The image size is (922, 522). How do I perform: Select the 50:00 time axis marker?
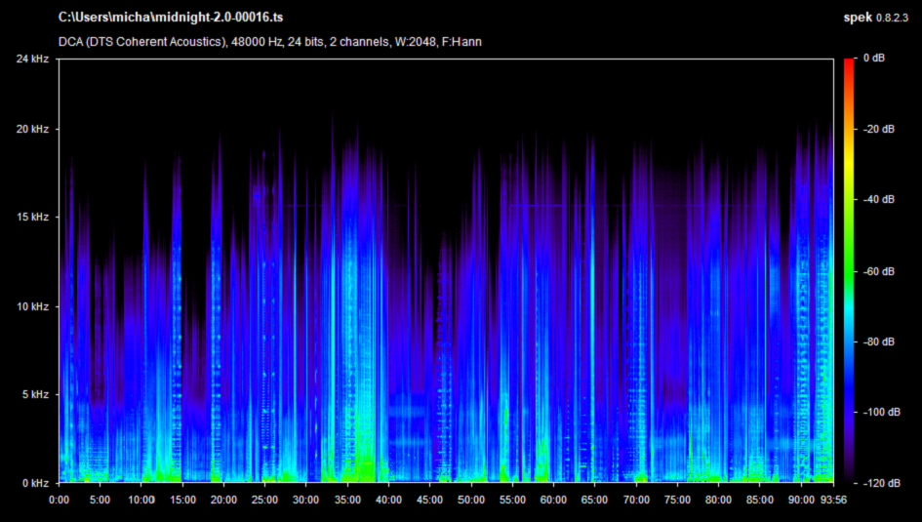point(471,500)
